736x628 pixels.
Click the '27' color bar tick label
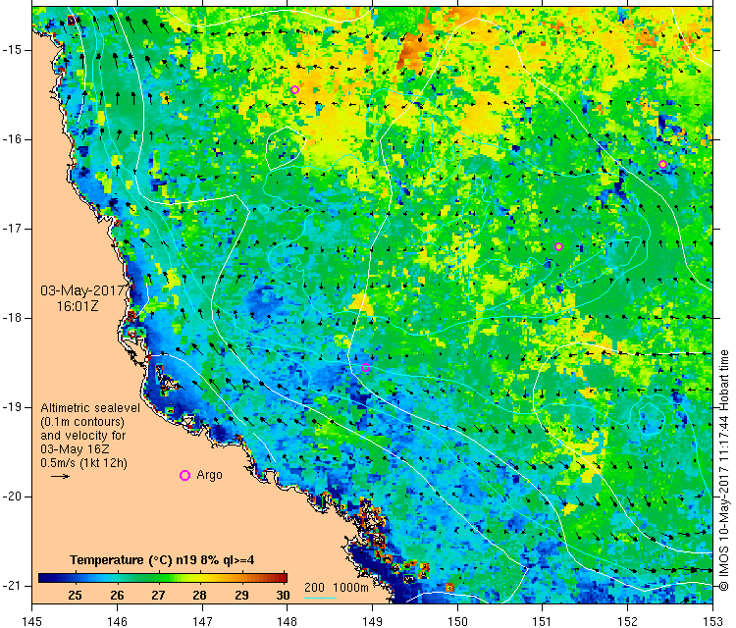coord(158,596)
